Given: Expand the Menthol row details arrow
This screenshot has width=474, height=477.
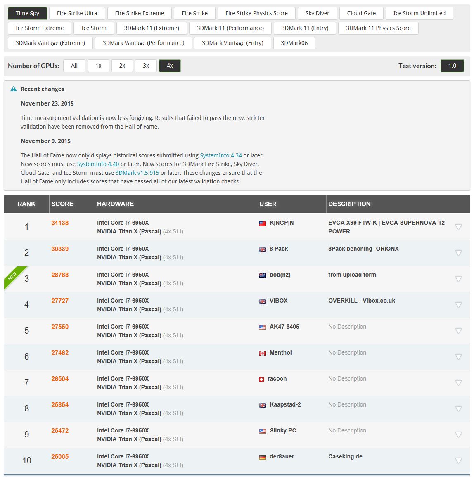Looking at the screenshot, I should coord(458,357).
